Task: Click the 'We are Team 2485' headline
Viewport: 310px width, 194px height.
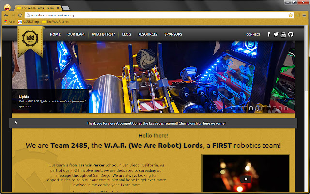Action: pyautogui.click(x=153, y=145)
